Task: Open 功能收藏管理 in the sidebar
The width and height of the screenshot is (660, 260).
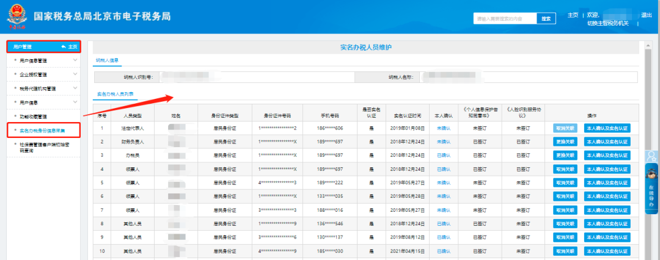Action: pos(33,116)
